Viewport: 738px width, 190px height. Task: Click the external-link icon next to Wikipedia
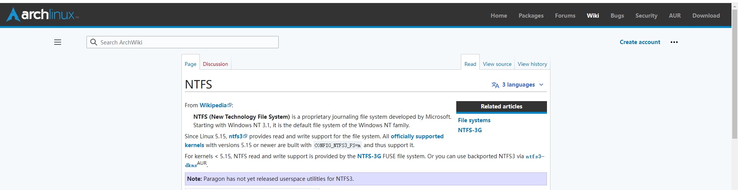[x=230, y=105]
